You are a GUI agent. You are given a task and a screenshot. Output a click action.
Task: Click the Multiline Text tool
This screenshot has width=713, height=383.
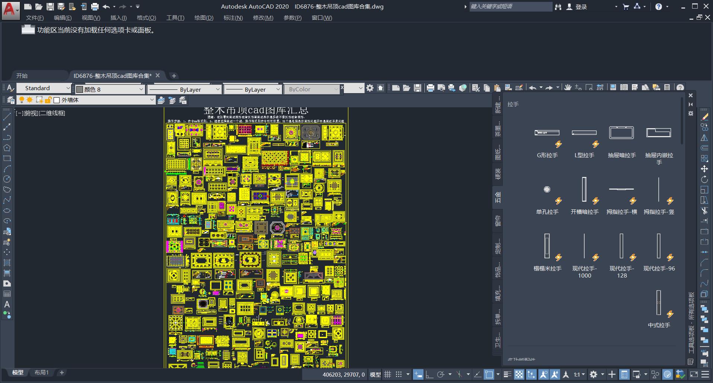pos(7,304)
